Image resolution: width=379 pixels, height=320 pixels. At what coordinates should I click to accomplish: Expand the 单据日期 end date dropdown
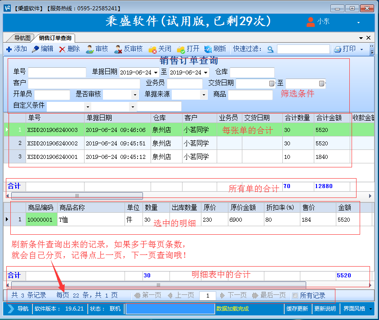[x=205, y=72]
